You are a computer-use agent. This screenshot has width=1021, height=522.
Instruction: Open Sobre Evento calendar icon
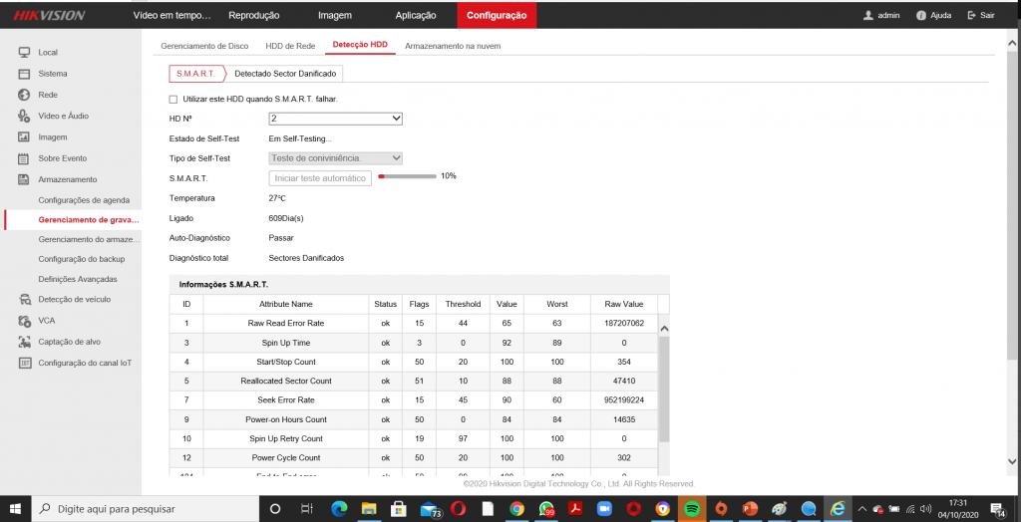[24, 158]
